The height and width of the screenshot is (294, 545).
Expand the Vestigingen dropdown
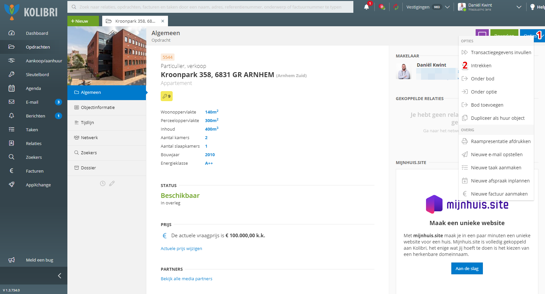pyautogui.click(x=428, y=7)
